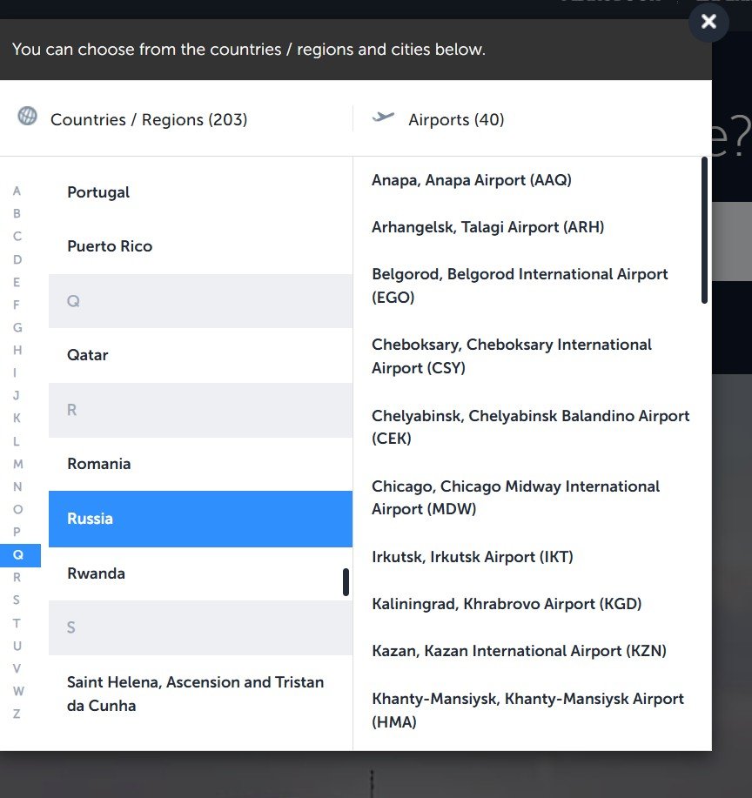Close the country selection dialog

(x=708, y=22)
